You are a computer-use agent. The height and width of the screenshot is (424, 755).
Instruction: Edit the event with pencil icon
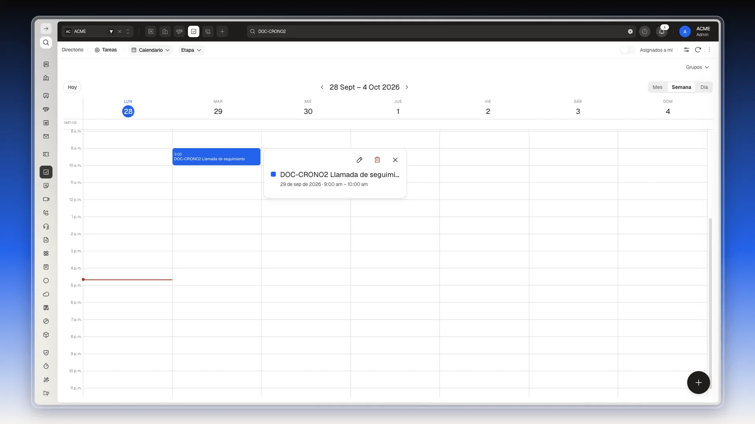359,160
